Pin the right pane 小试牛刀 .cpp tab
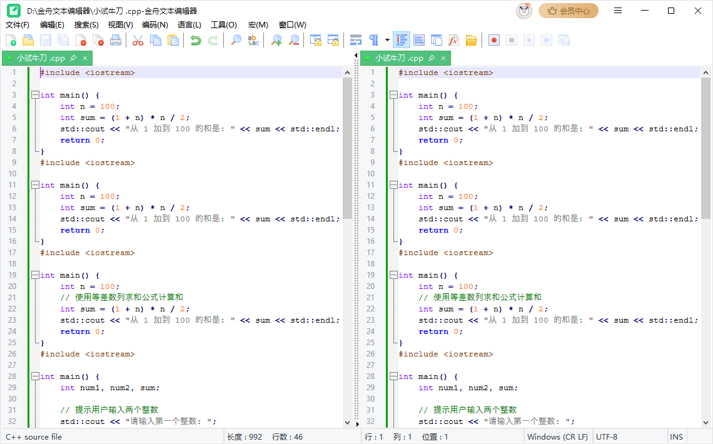The image size is (713, 444). point(432,58)
